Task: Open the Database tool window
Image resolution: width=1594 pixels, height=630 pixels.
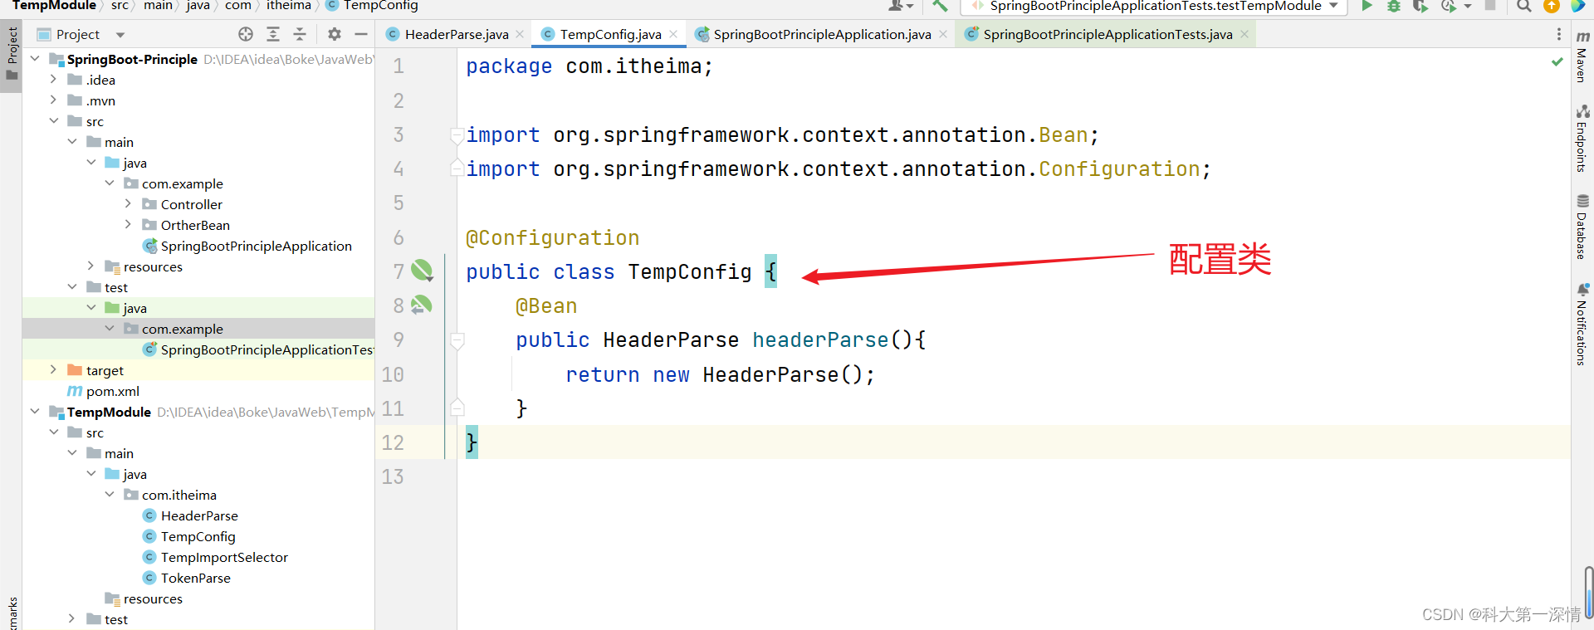Action: [1582, 227]
